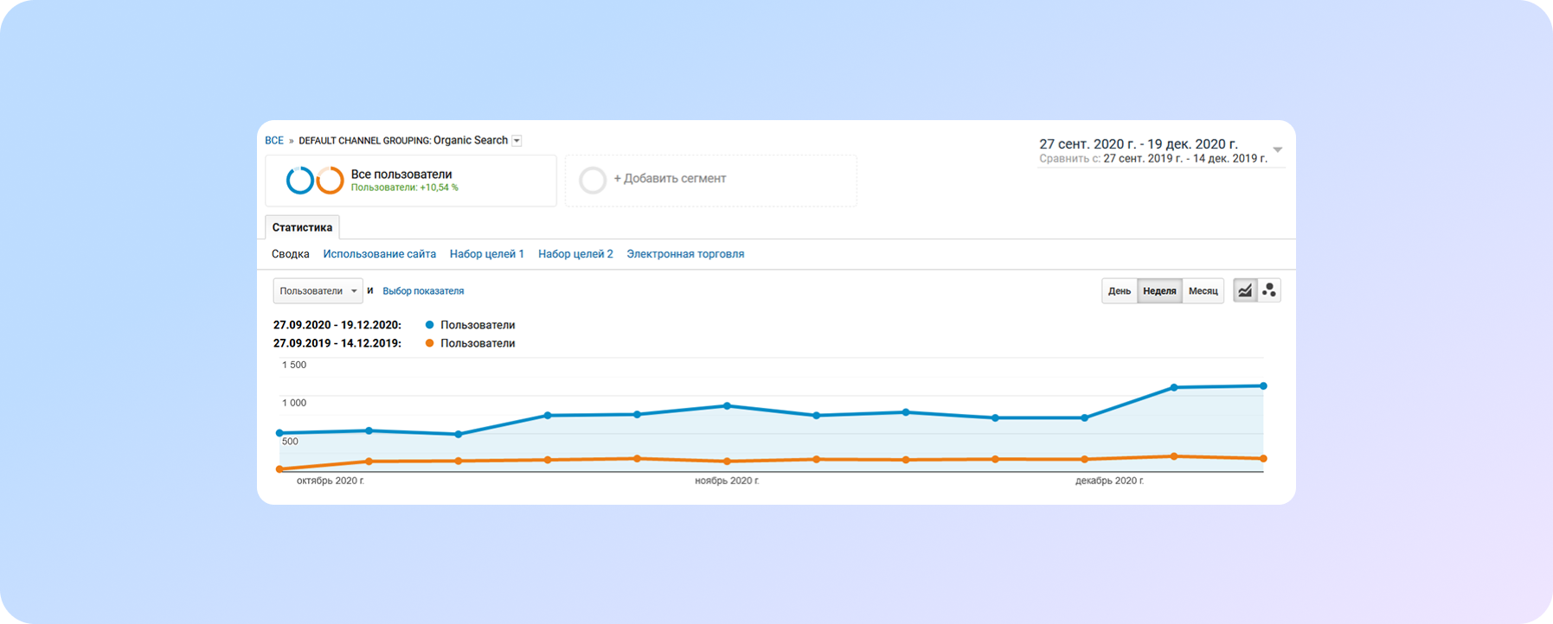Click the декабрь 2020 г. axis label
Viewport: 1553px width, 624px height.
tap(1109, 481)
